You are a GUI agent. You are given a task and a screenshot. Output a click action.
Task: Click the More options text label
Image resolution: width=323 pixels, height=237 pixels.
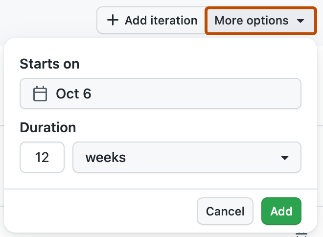click(252, 21)
